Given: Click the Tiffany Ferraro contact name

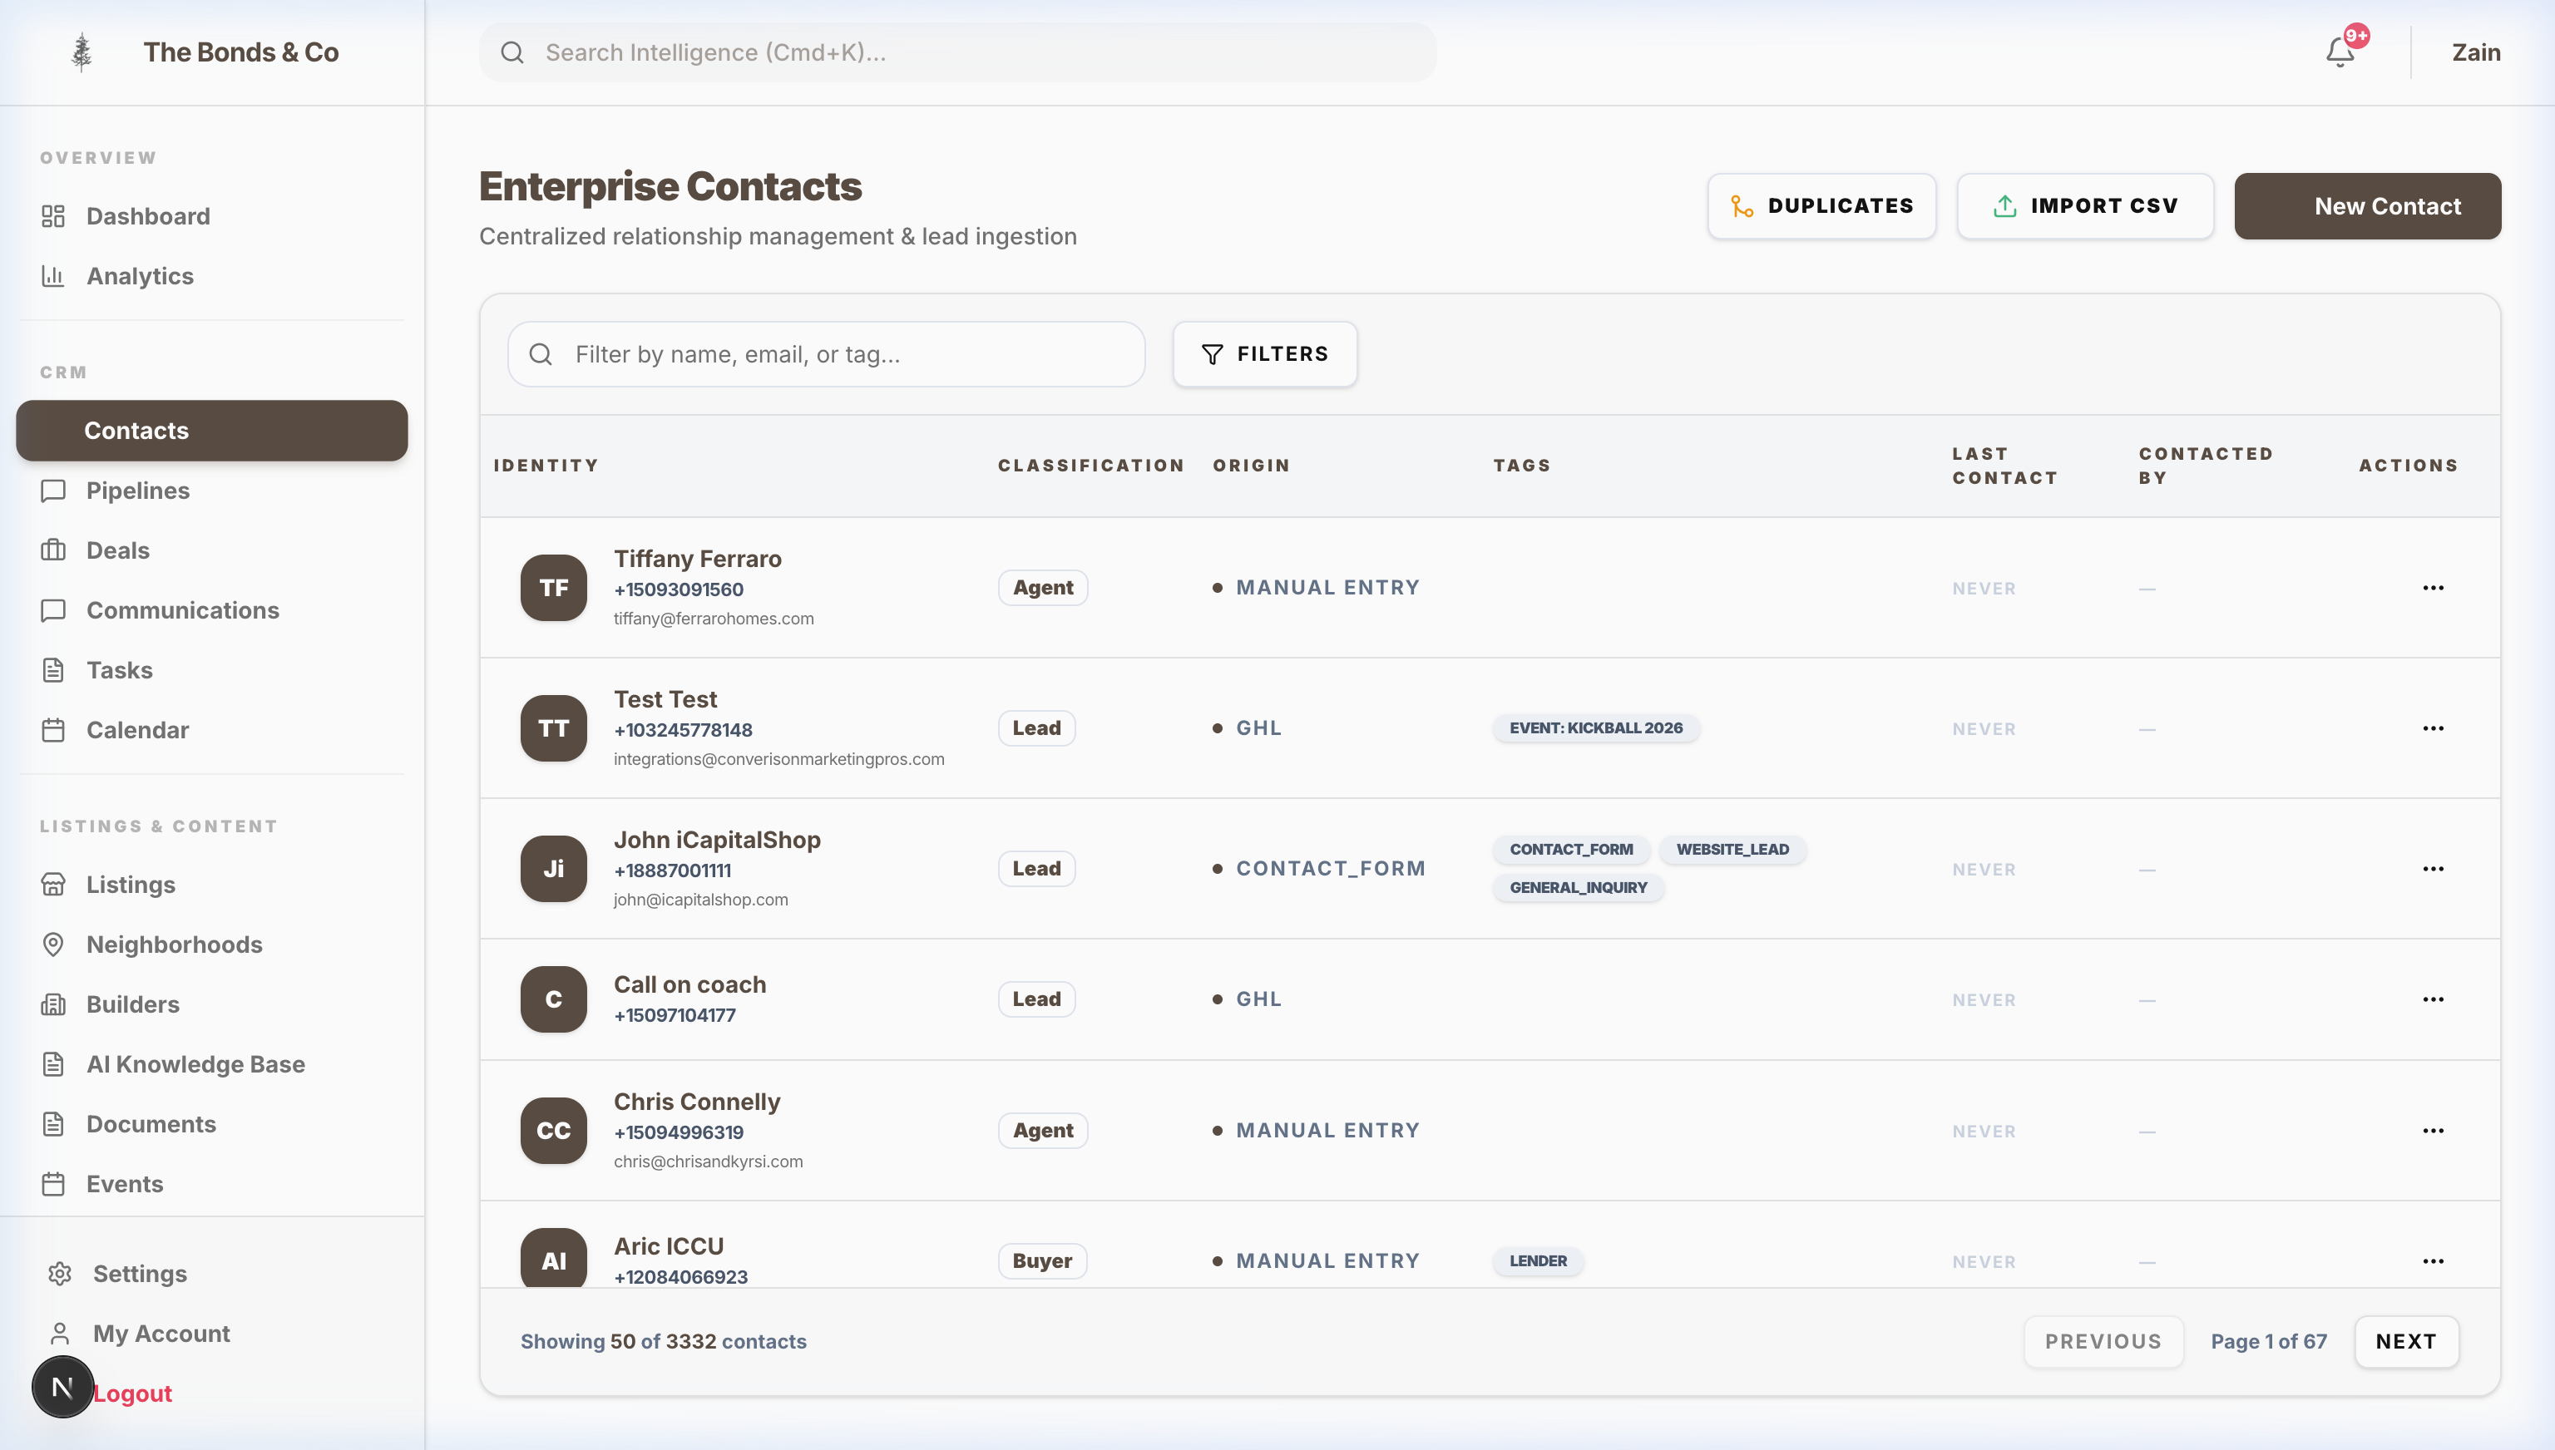Looking at the screenshot, I should tap(697, 559).
